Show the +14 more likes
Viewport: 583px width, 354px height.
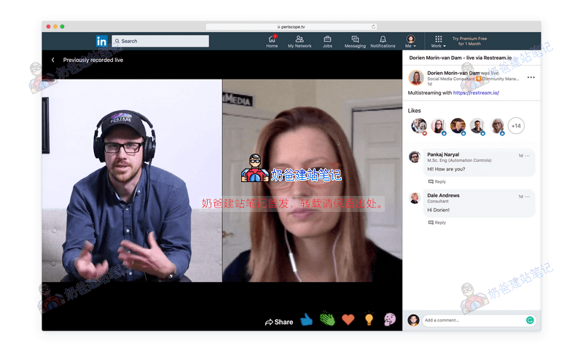coord(516,126)
